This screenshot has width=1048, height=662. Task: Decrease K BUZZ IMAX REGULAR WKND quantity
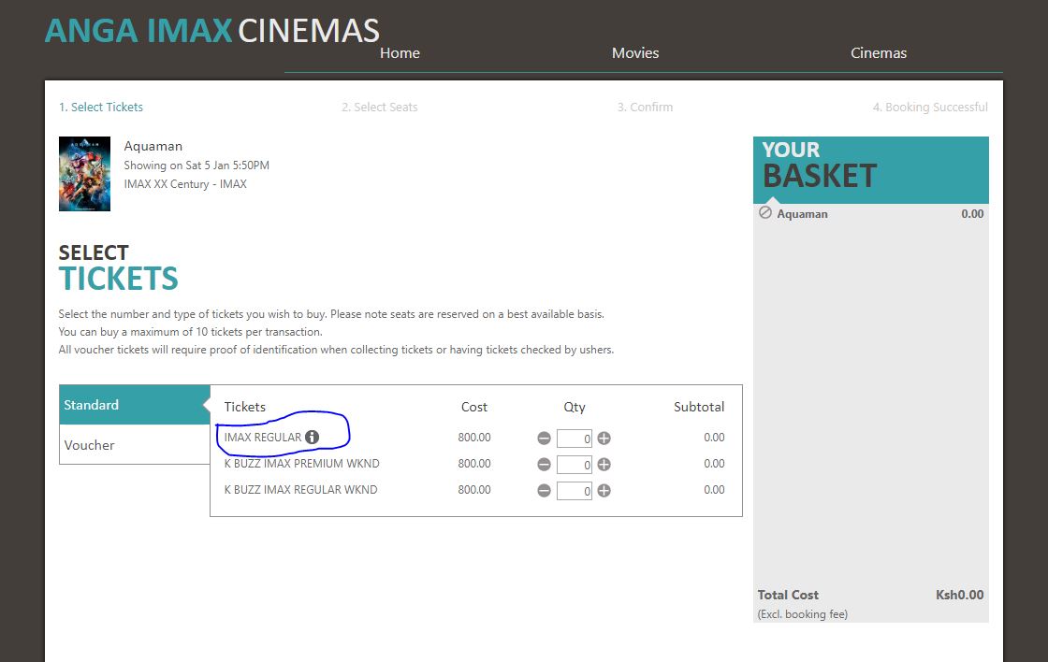pyautogui.click(x=544, y=490)
